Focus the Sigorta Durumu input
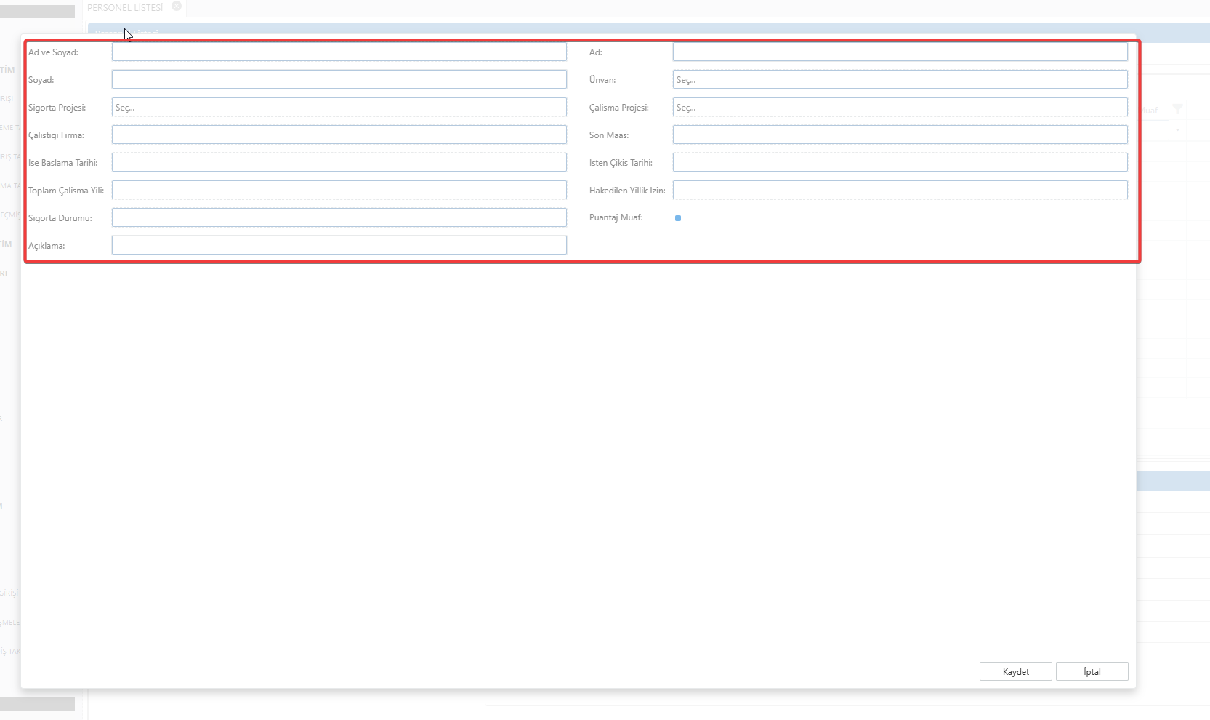Screen dimensions: 1210x720 pyautogui.click(x=339, y=218)
